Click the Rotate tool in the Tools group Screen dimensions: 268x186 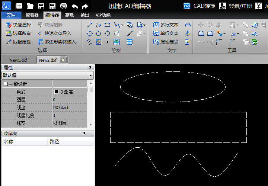click(x=210, y=25)
